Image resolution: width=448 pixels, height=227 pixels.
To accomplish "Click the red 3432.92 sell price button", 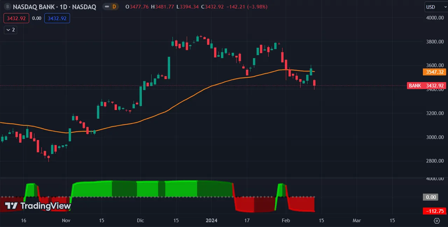I will point(17,18).
